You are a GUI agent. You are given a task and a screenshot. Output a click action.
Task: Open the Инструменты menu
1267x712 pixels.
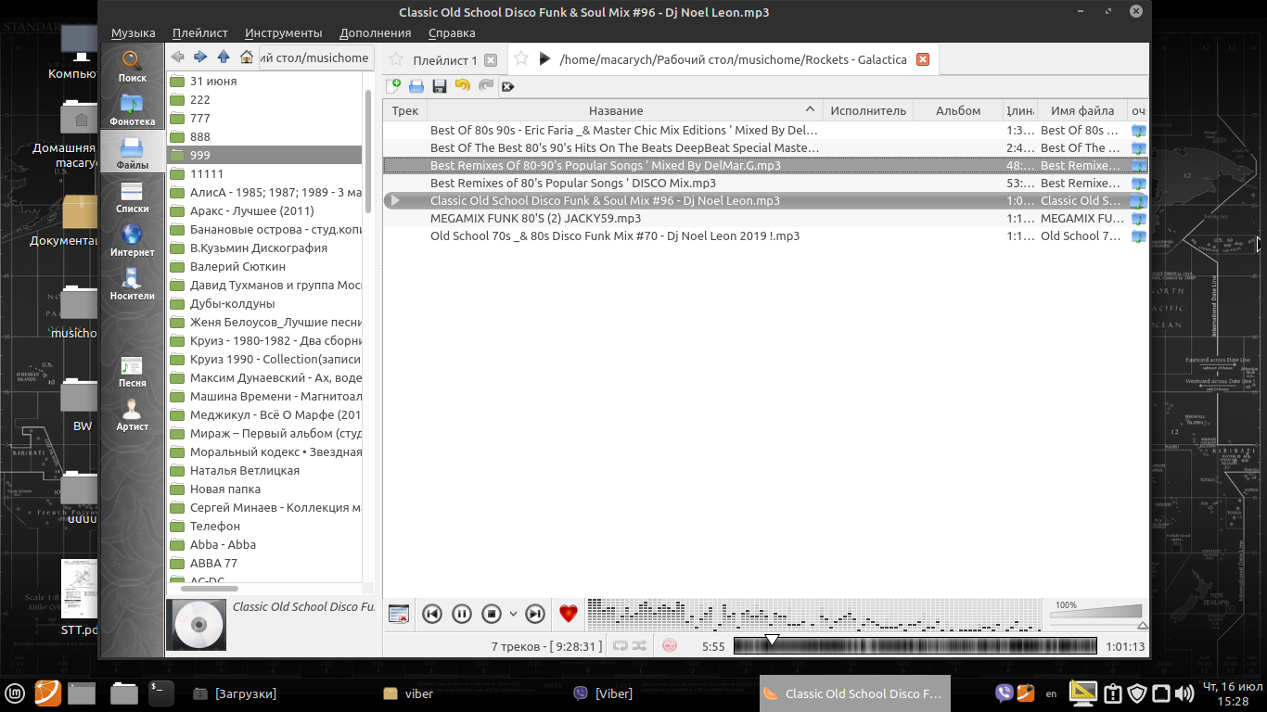(x=284, y=32)
